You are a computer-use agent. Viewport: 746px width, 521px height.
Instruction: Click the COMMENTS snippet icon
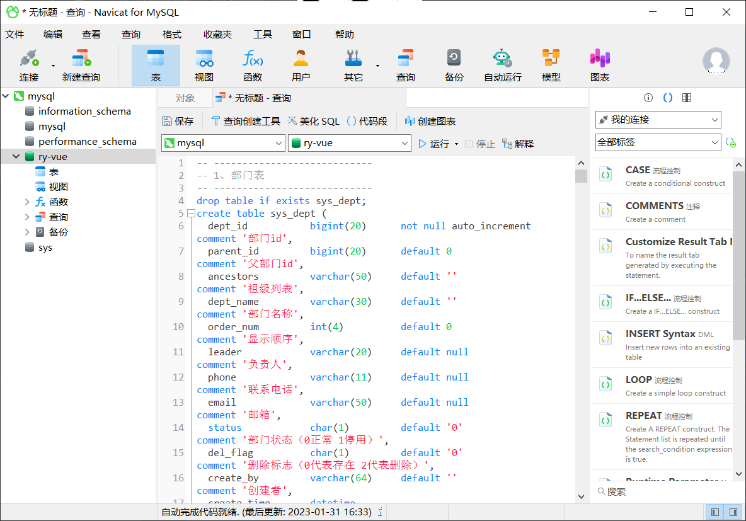pyautogui.click(x=605, y=211)
